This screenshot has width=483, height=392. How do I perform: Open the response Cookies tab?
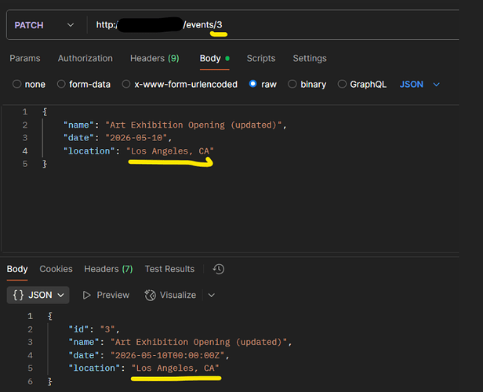(56, 269)
